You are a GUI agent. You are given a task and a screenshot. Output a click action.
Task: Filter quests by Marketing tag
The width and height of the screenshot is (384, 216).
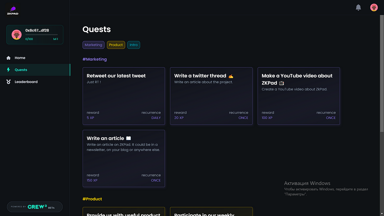[x=93, y=45]
